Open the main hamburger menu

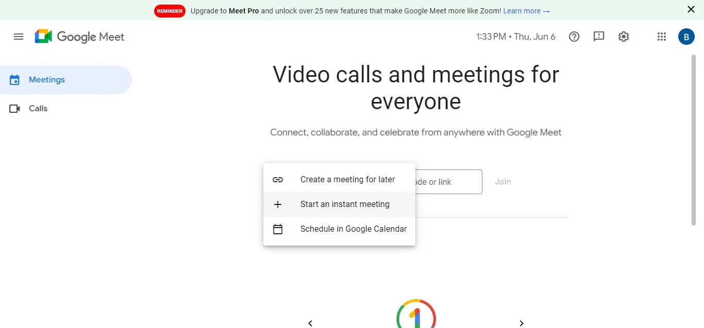coord(19,37)
